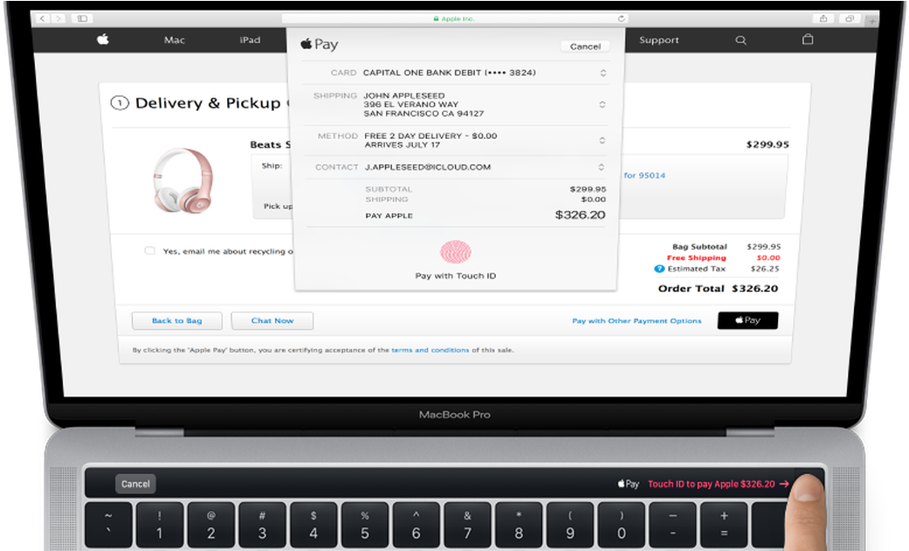Reload page using address bar refresh icon
909x551 pixels.
click(x=621, y=18)
